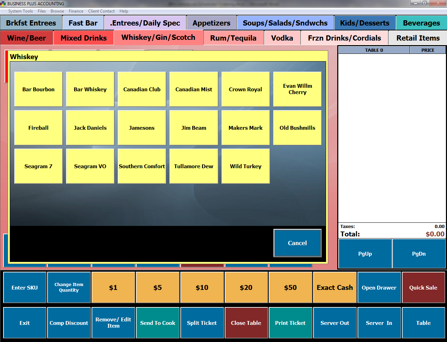Select the Appetizers tab
The height and width of the screenshot is (342, 447).
(x=211, y=23)
